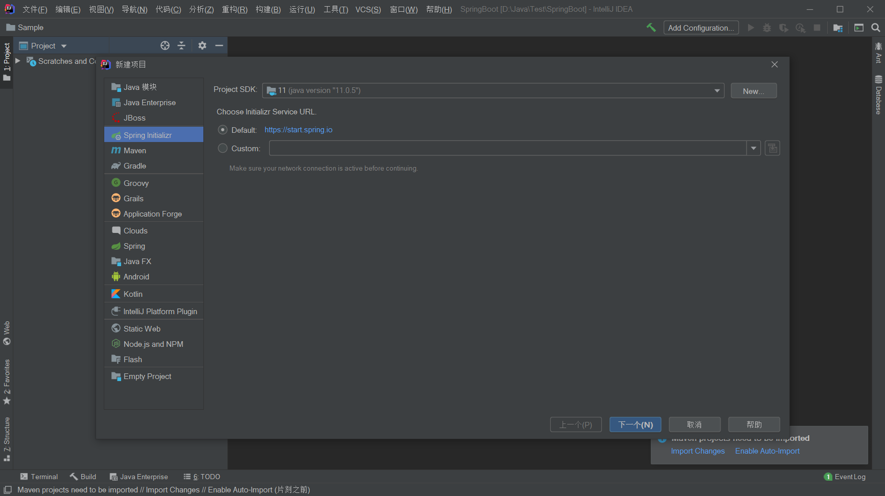Screen dimensions: 885x496
Task: Select Grails project type
Action: click(154, 199)
